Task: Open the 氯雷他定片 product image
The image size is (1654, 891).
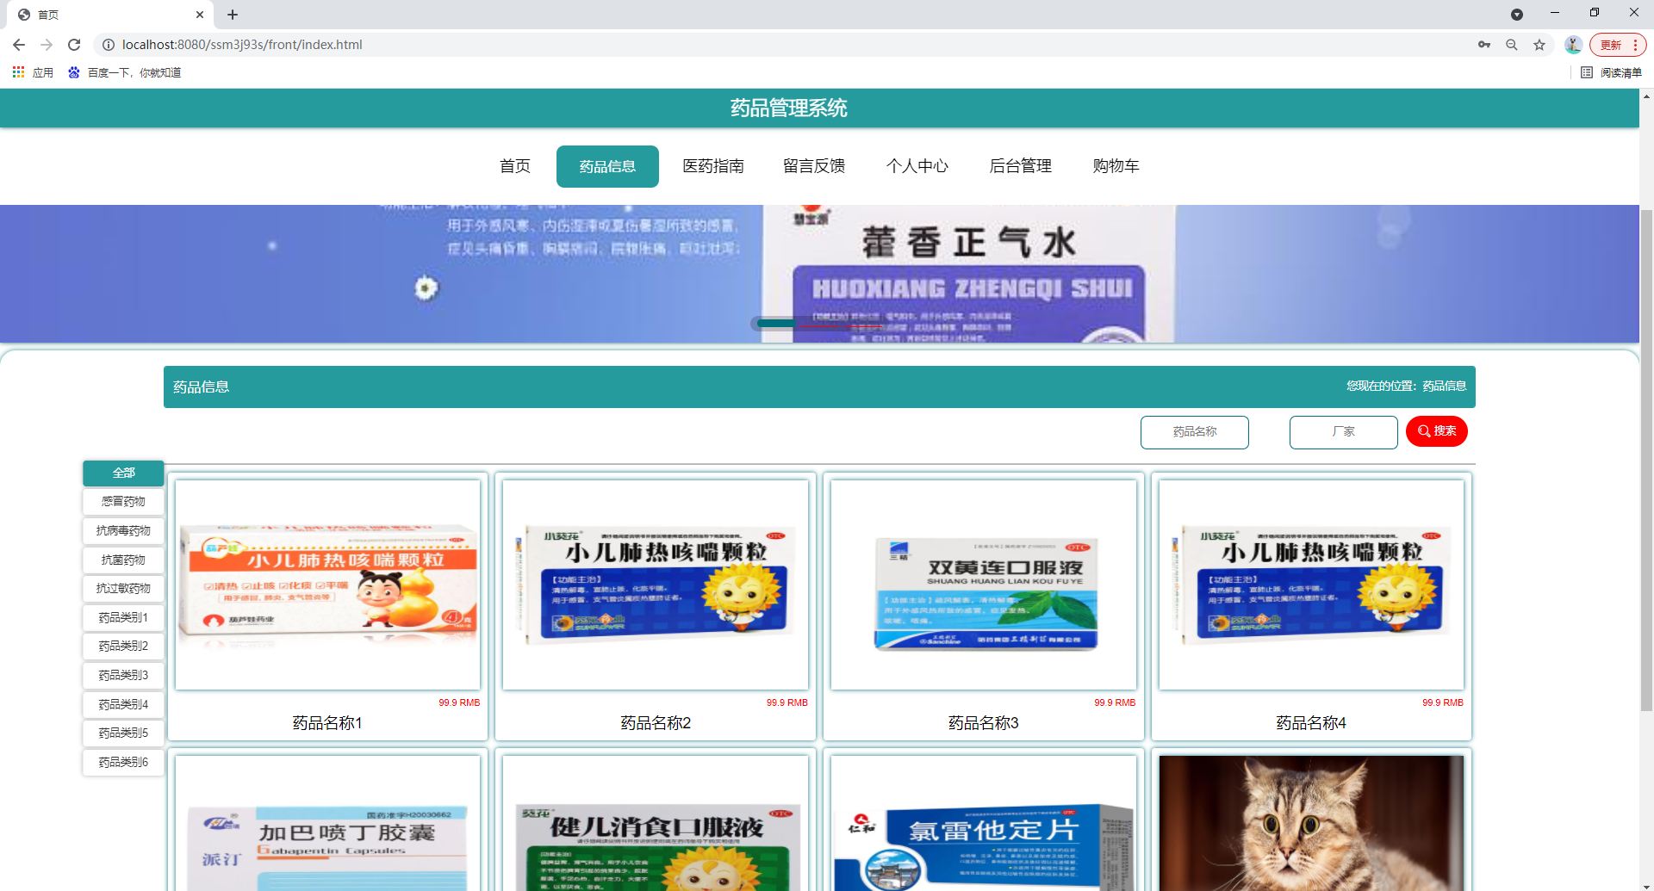Action: tap(984, 823)
